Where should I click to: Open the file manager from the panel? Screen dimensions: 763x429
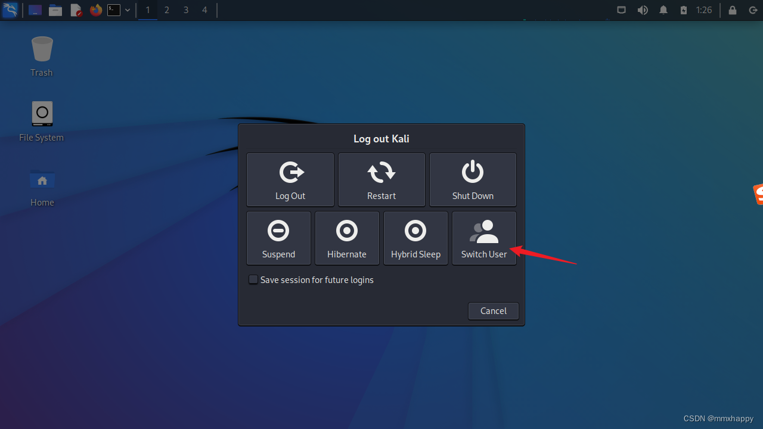coord(55,10)
